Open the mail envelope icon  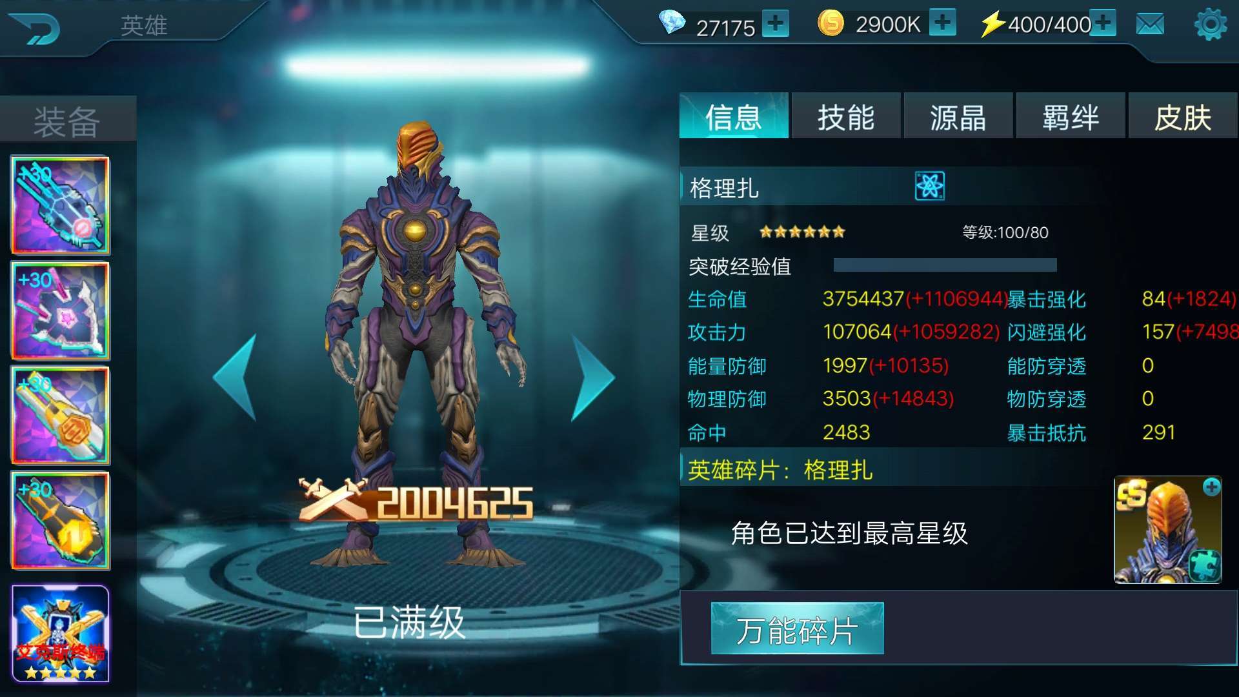(x=1150, y=25)
